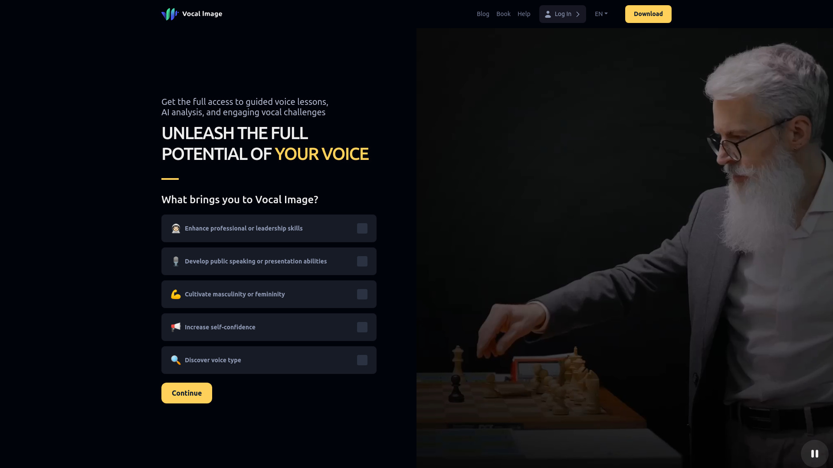
Task: Expand the EN language dropdown
Action: pos(601,14)
